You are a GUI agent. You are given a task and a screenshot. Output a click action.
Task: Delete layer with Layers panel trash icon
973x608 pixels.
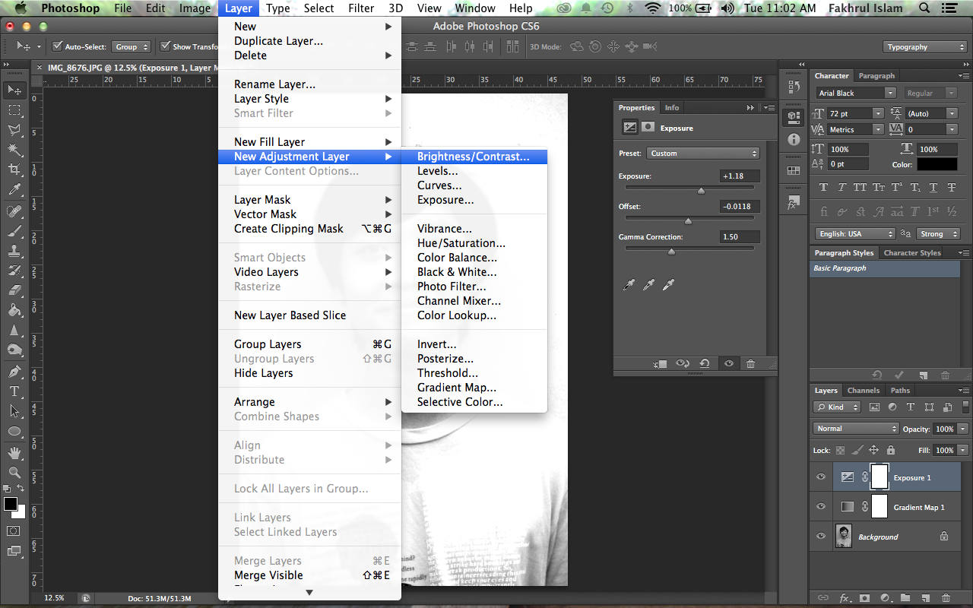945,598
